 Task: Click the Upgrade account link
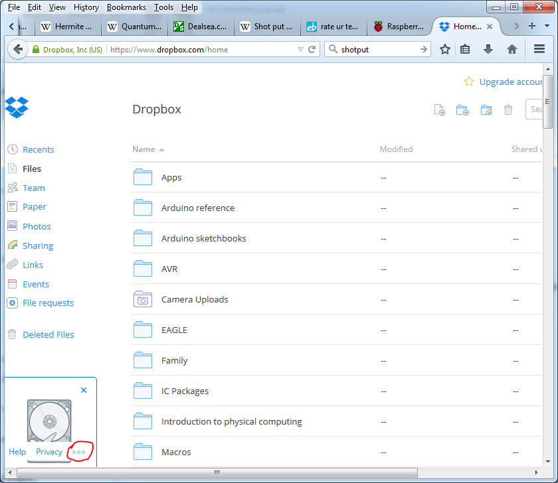click(511, 82)
